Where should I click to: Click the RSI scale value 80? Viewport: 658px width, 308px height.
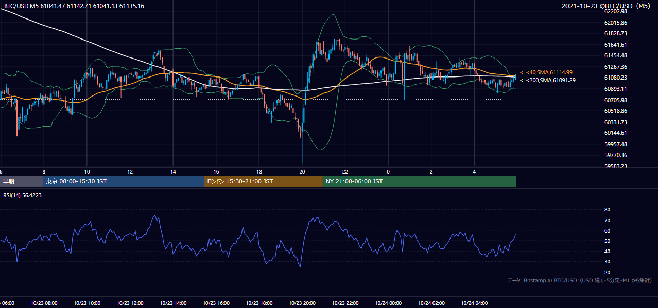pyautogui.click(x=607, y=210)
